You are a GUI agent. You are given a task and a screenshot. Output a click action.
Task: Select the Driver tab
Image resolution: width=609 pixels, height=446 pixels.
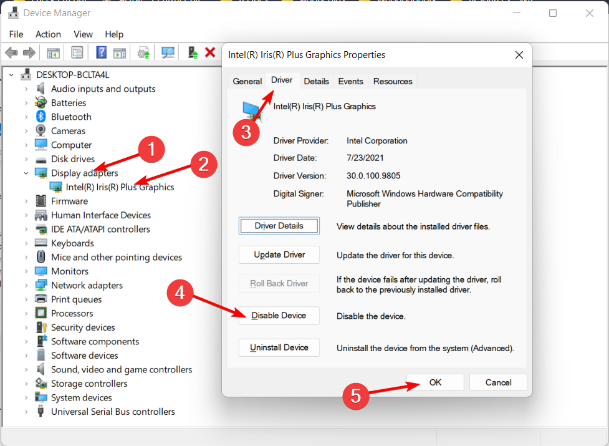pyautogui.click(x=282, y=80)
